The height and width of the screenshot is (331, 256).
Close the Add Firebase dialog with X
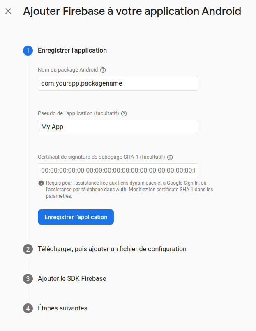point(8,11)
